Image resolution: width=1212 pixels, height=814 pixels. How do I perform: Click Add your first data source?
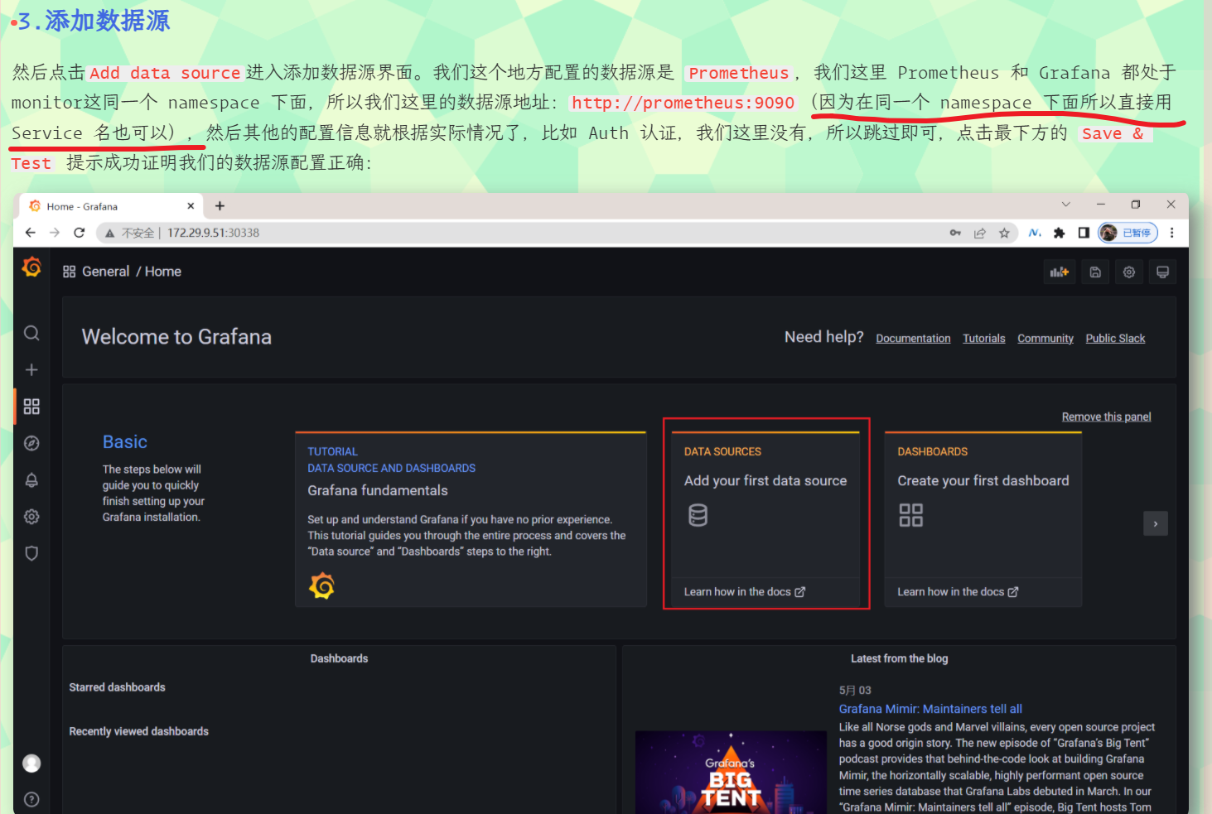765,481
